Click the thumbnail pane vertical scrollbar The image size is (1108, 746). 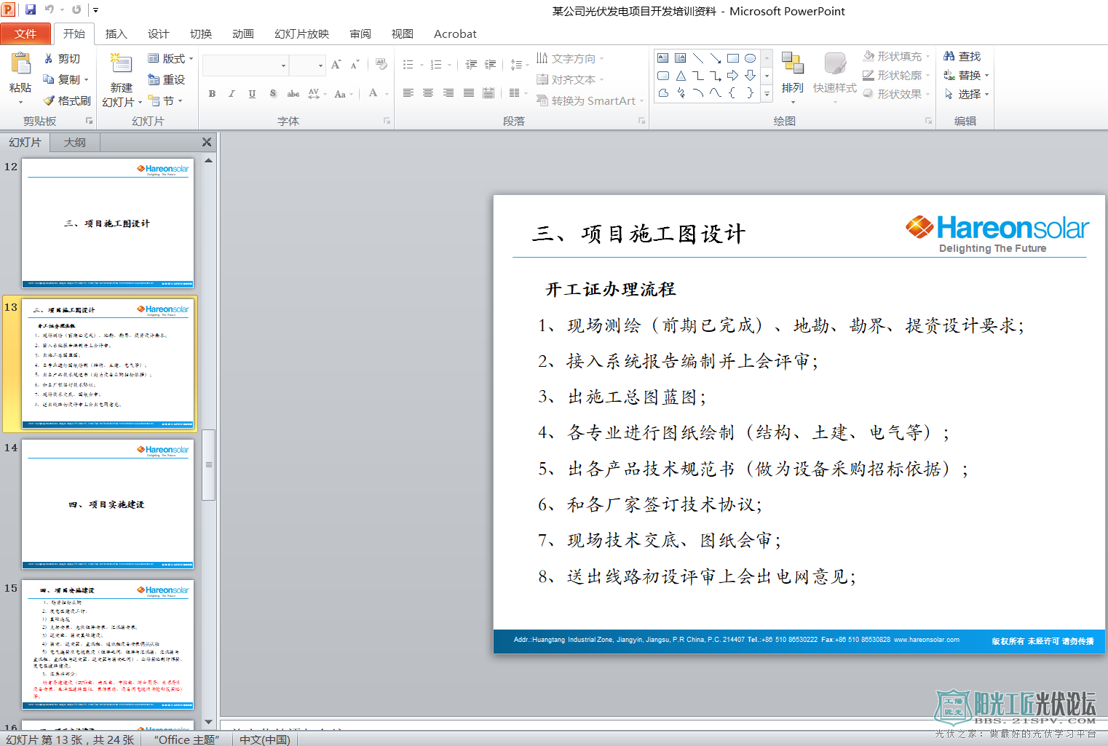click(x=209, y=464)
